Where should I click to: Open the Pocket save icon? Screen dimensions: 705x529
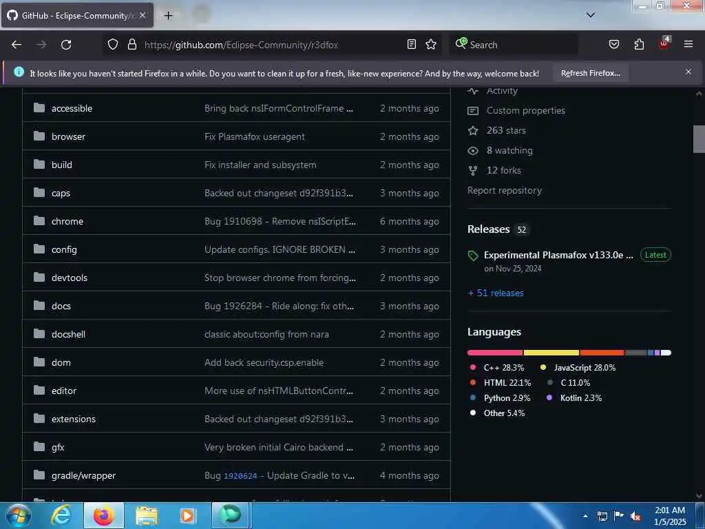coord(613,44)
